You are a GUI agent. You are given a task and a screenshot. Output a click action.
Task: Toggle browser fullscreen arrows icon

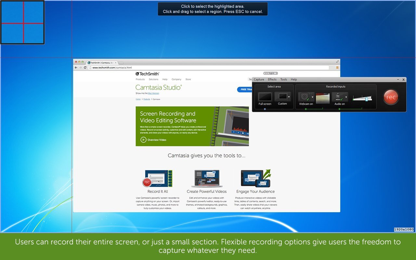[x=338, y=61]
